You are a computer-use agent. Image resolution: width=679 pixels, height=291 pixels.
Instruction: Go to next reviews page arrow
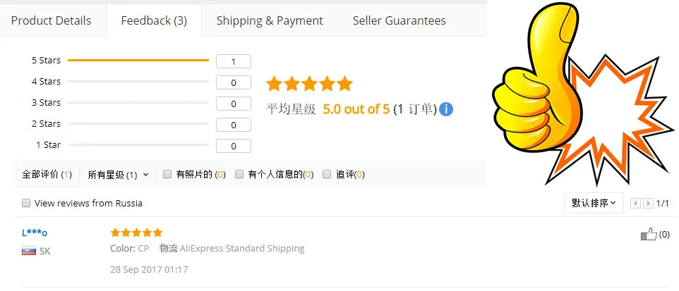tap(648, 204)
